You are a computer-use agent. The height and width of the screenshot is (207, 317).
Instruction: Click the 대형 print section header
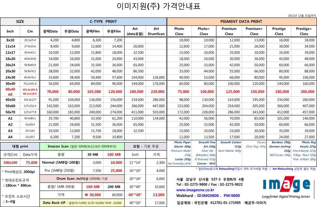20,147
